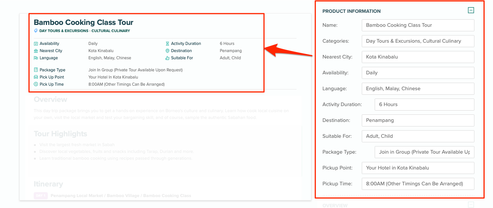Collapse the Overview section panel
Image resolution: width=493 pixels, height=208 pixels.
pos(471,205)
